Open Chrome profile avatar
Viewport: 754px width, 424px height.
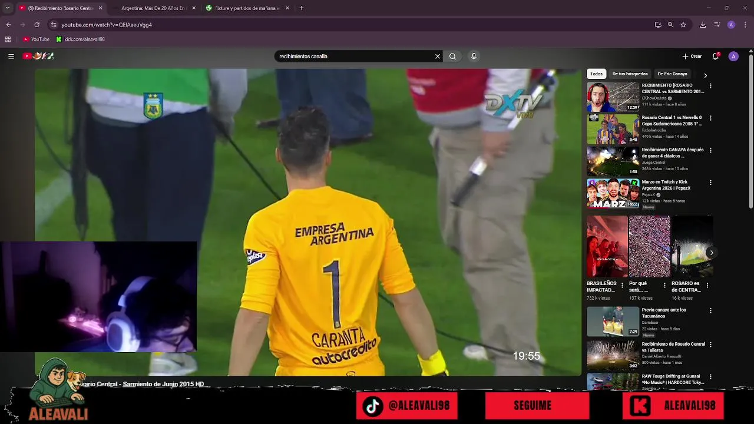click(x=731, y=25)
